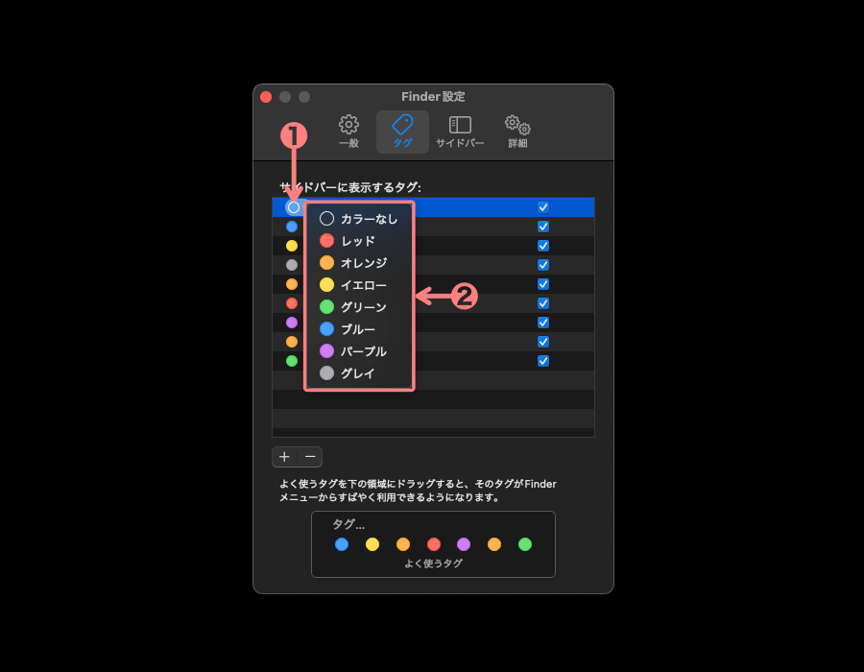Select the タグ tag icon tab
The width and height of the screenshot is (864, 672).
click(x=402, y=132)
